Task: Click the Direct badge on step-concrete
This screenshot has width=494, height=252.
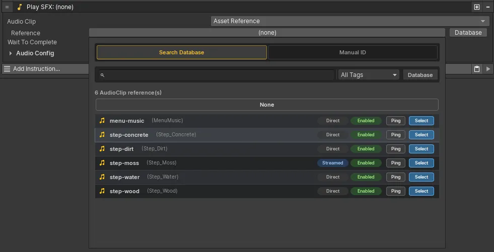Action: [x=333, y=135]
